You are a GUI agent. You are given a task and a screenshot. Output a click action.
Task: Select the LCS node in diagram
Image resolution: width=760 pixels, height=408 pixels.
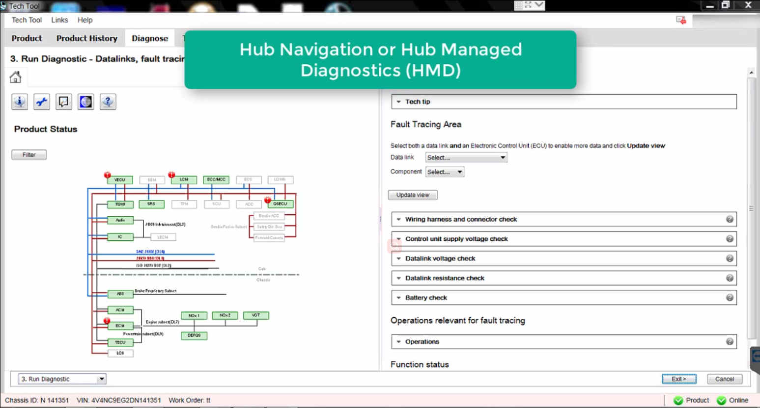pos(120,353)
